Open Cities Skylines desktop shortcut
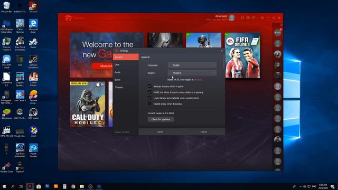The image size is (338, 190). [x=20, y=26]
